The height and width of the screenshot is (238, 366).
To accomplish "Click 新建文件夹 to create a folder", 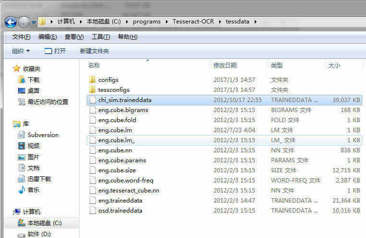I will click(94, 51).
